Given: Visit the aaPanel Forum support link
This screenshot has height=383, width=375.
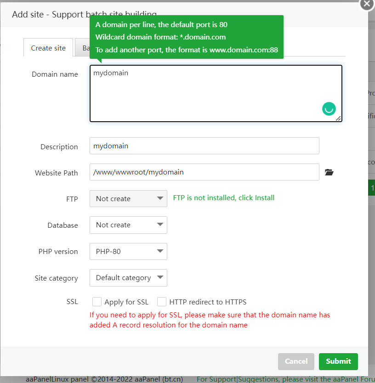Looking at the screenshot, I should click(x=285, y=379).
